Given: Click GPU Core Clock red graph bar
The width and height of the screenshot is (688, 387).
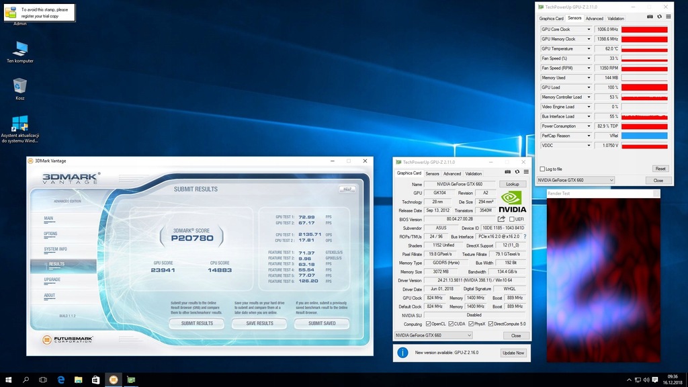Looking at the screenshot, I should (644, 30).
